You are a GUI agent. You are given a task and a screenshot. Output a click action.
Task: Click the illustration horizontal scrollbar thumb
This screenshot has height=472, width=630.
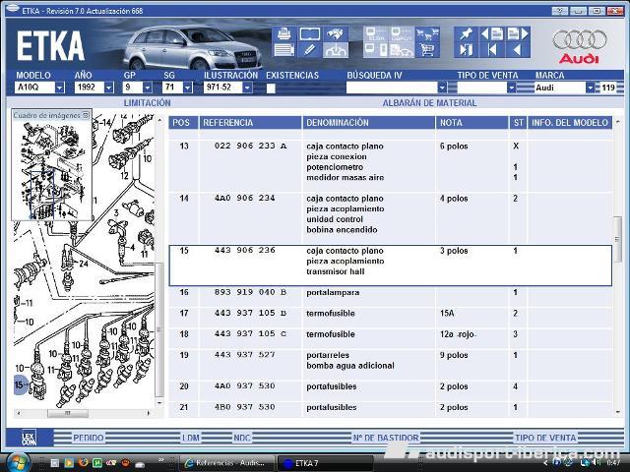point(68,413)
